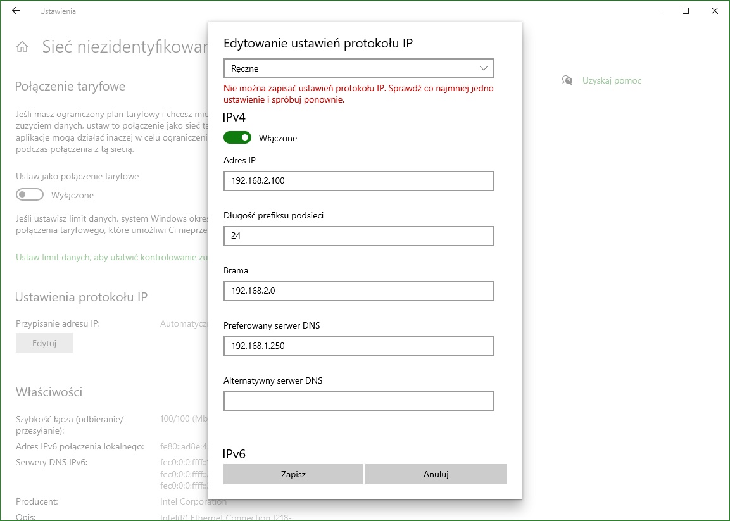Turn off the IPv4 Włączone toggle

tap(237, 137)
